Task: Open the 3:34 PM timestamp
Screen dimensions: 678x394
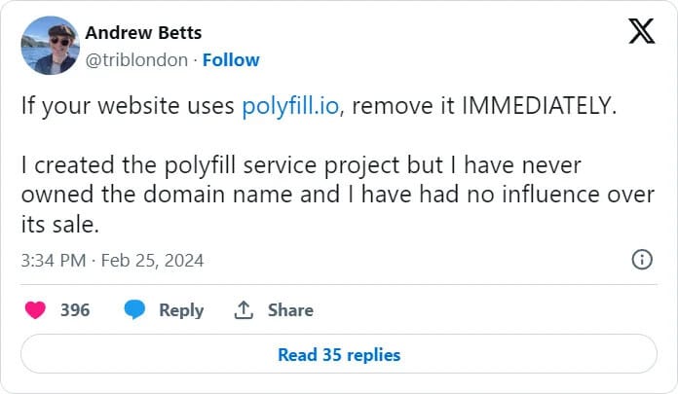Action: click(54, 261)
